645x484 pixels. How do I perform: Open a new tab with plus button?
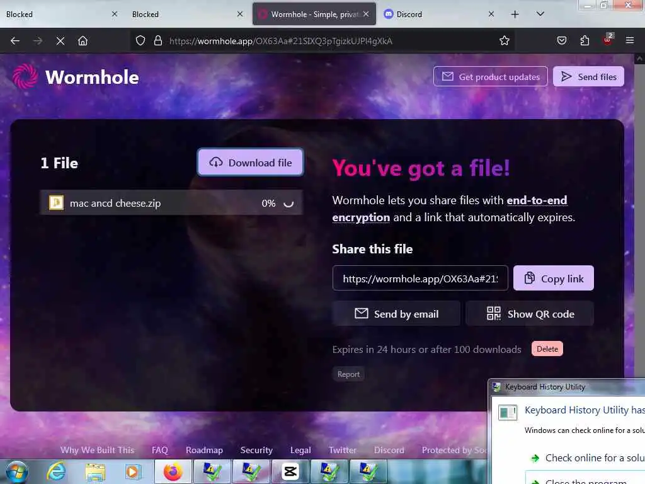click(515, 14)
